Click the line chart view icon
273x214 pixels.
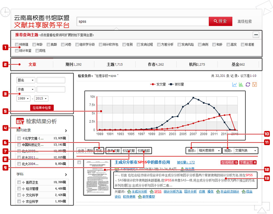(235, 85)
